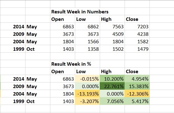Select the 'Close' header in numbers table
Viewport: 174px width, 113px height.
(137, 19)
